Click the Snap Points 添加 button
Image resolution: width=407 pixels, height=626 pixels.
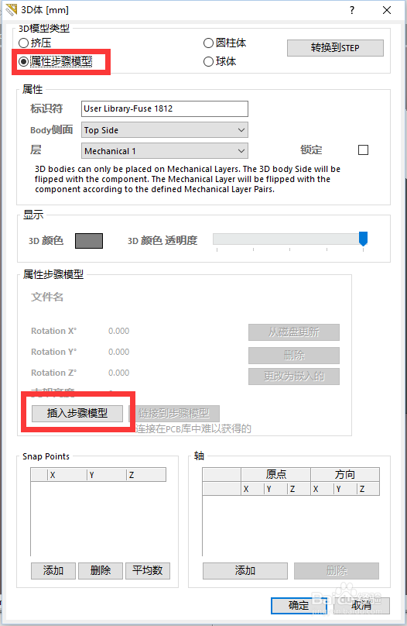(53, 570)
